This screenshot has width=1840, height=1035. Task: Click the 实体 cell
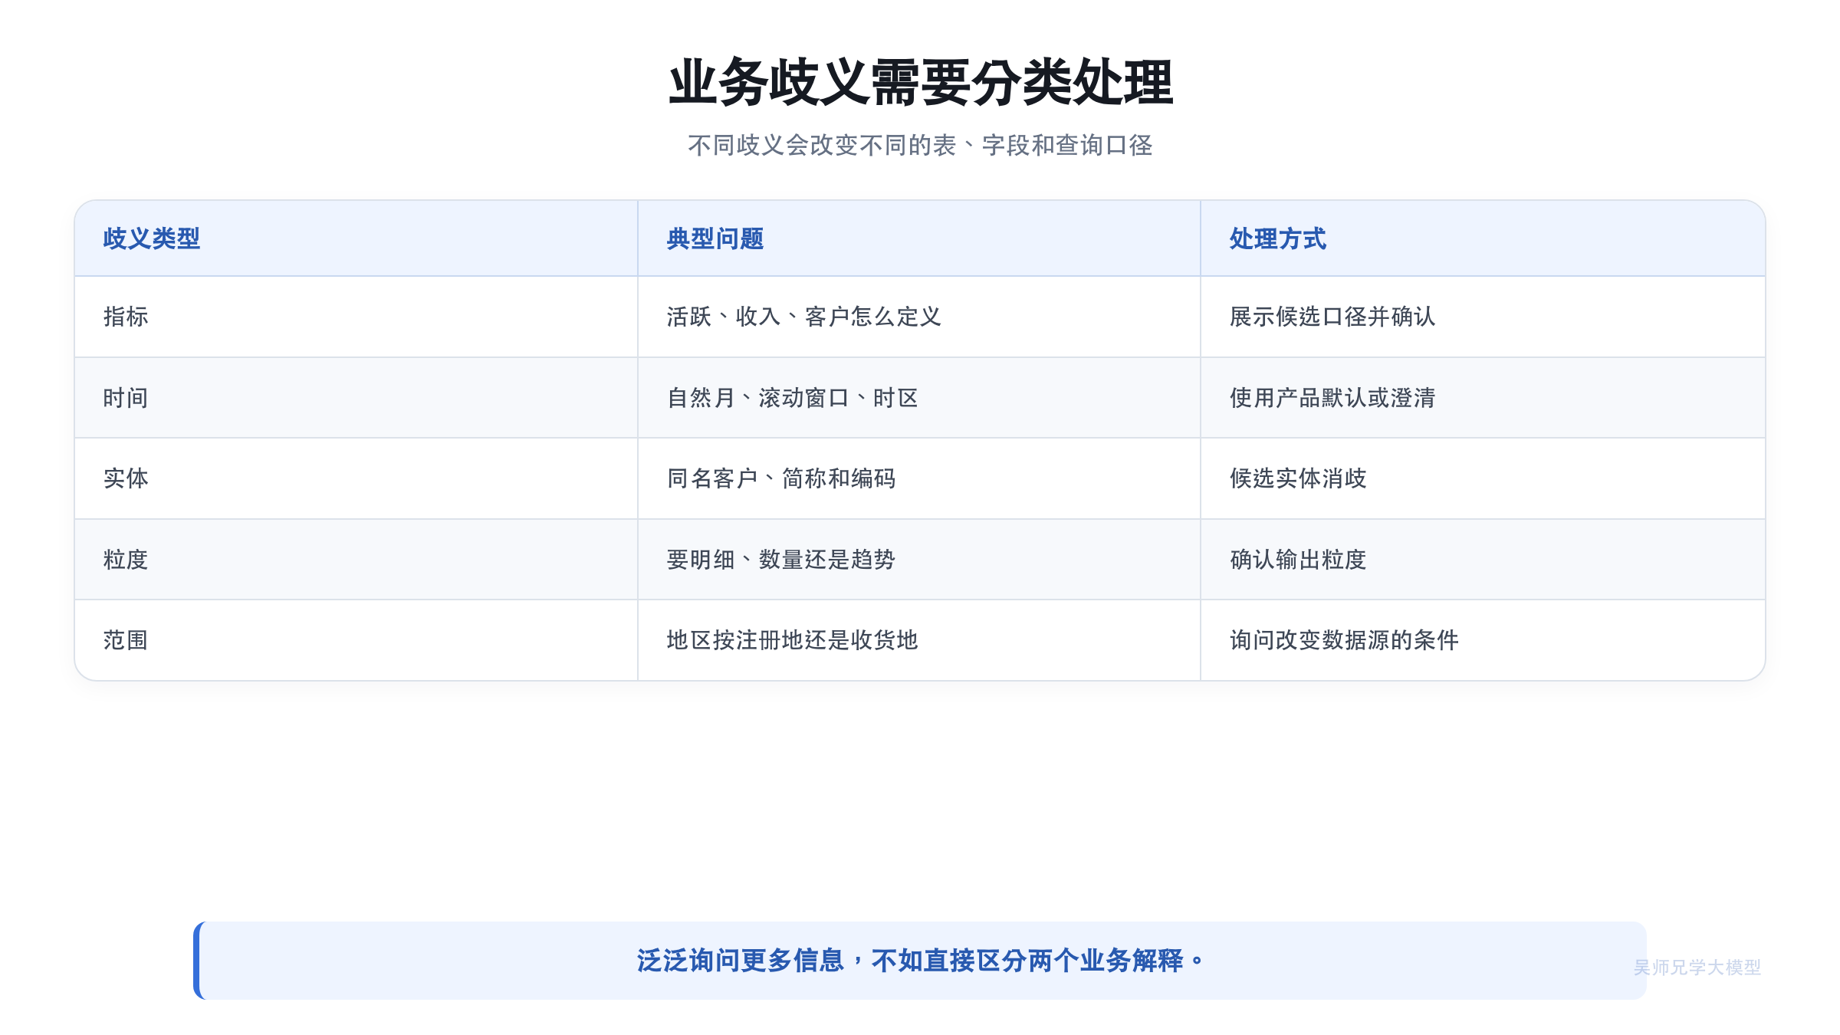pyautogui.click(x=356, y=478)
